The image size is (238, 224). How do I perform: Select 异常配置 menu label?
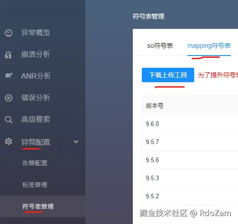coord(36,142)
